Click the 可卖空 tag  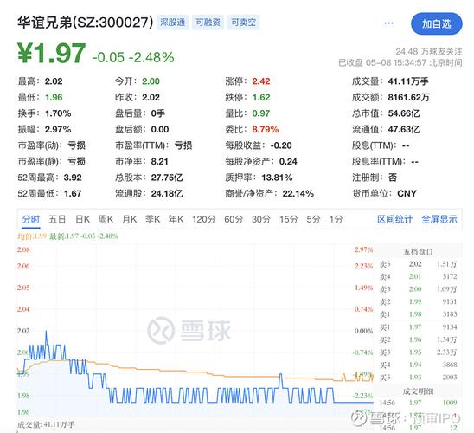(244, 23)
